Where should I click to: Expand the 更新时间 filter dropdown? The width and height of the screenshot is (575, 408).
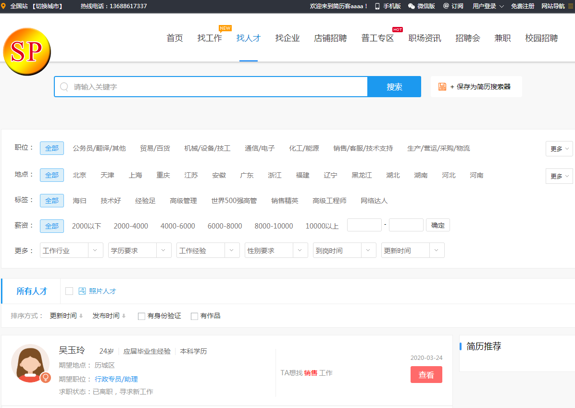coord(413,250)
